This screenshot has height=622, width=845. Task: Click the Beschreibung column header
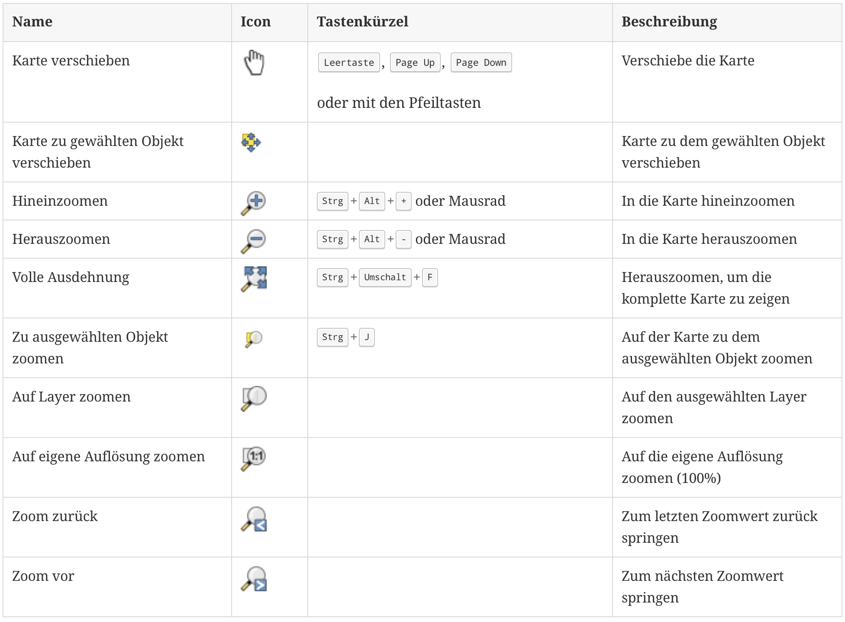(x=669, y=22)
